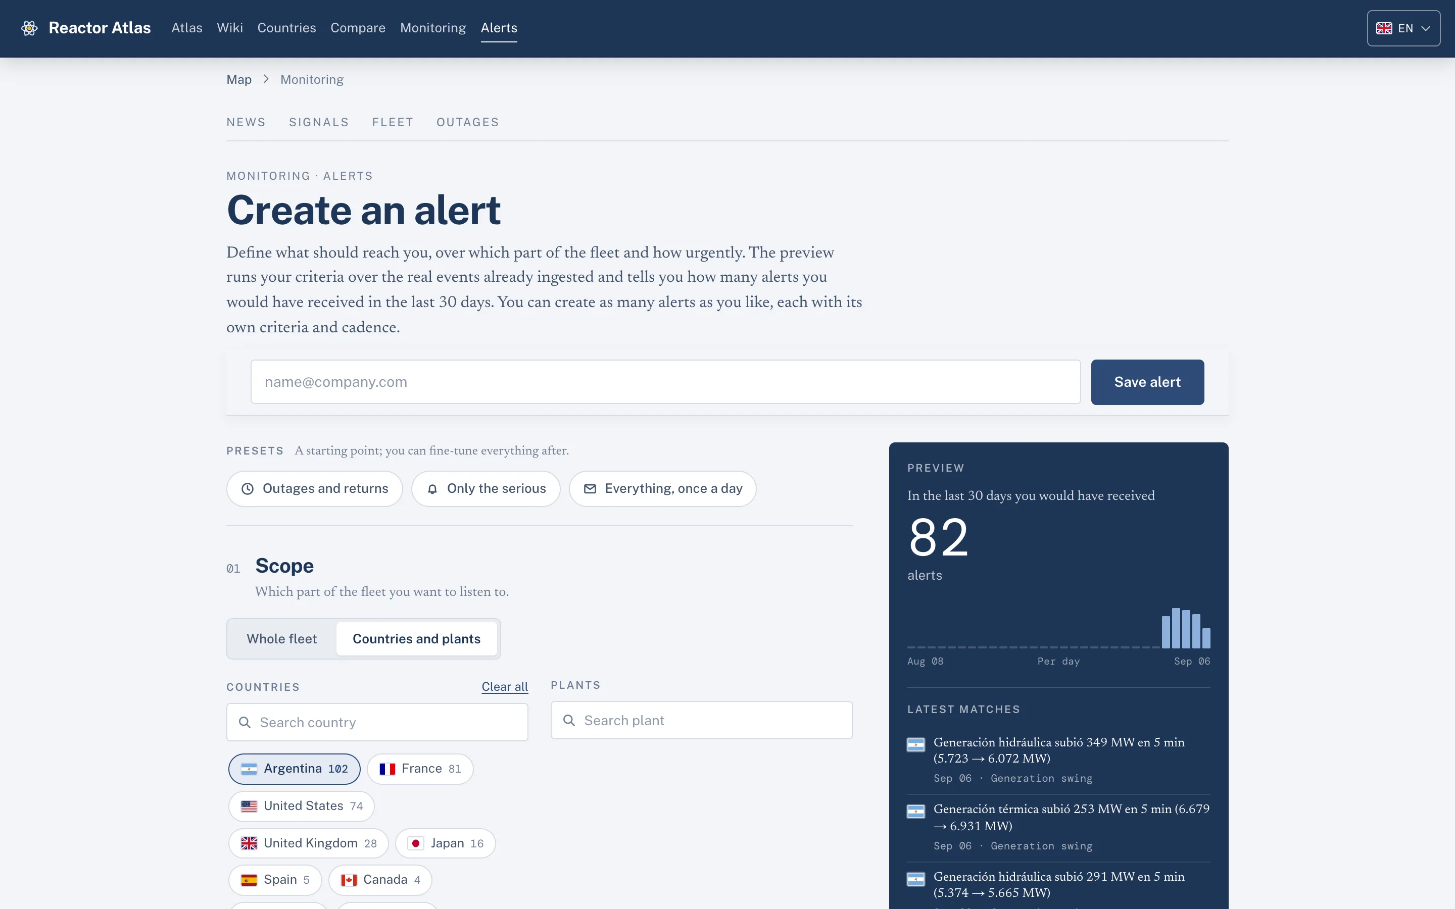Toggle the United Kingdom 28 country chip
Image resolution: width=1455 pixels, height=909 pixels.
click(309, 843)
